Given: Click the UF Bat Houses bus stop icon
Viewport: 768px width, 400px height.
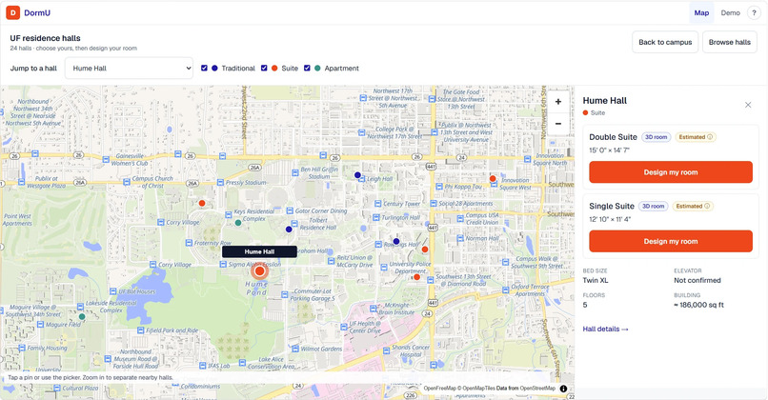Looking at the screenshot, I should 112,291.
